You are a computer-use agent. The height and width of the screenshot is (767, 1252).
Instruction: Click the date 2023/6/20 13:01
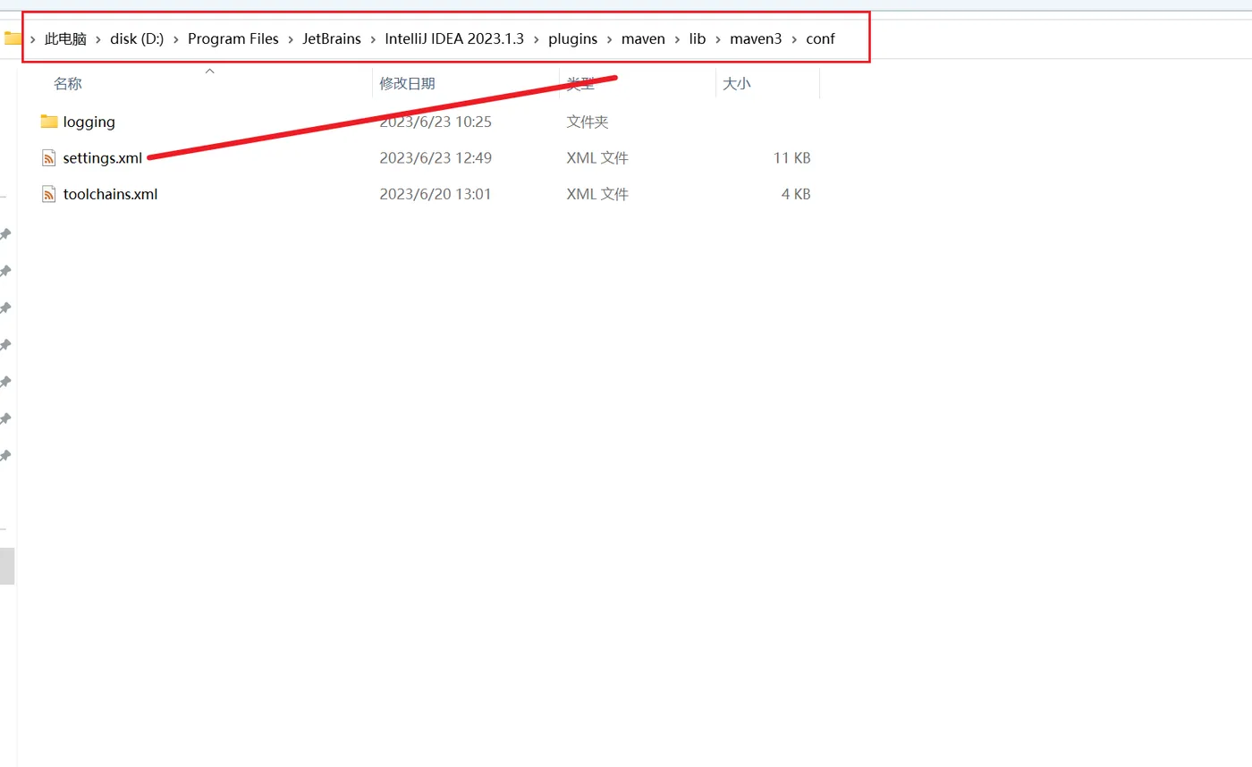point(436,194)
